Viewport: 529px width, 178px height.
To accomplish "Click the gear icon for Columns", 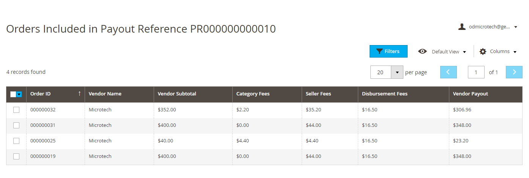I will [483, 52].
